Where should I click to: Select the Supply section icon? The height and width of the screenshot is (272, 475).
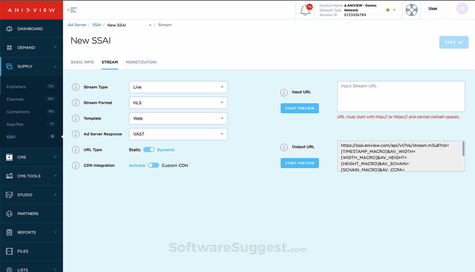click(x=9, y=66)
